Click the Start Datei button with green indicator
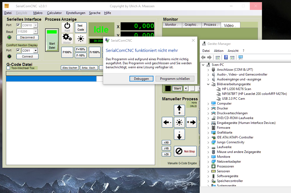291x193 pixels. [x=52, y=40]
